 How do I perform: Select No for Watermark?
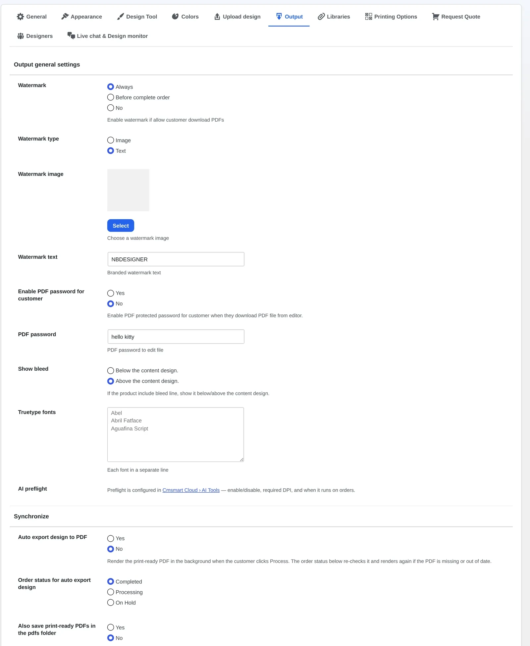pyautogui.click(x=111, y=108)
